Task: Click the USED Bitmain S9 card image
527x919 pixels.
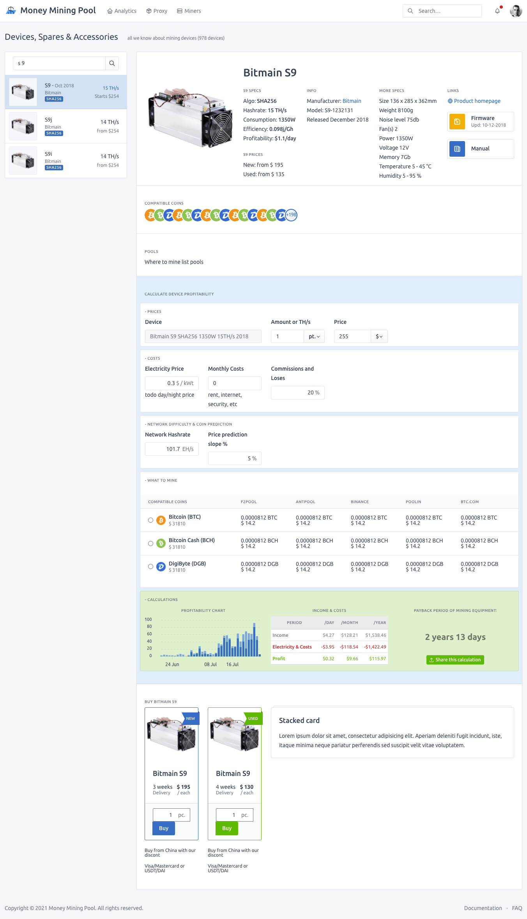Action: [x=235, y=735]
